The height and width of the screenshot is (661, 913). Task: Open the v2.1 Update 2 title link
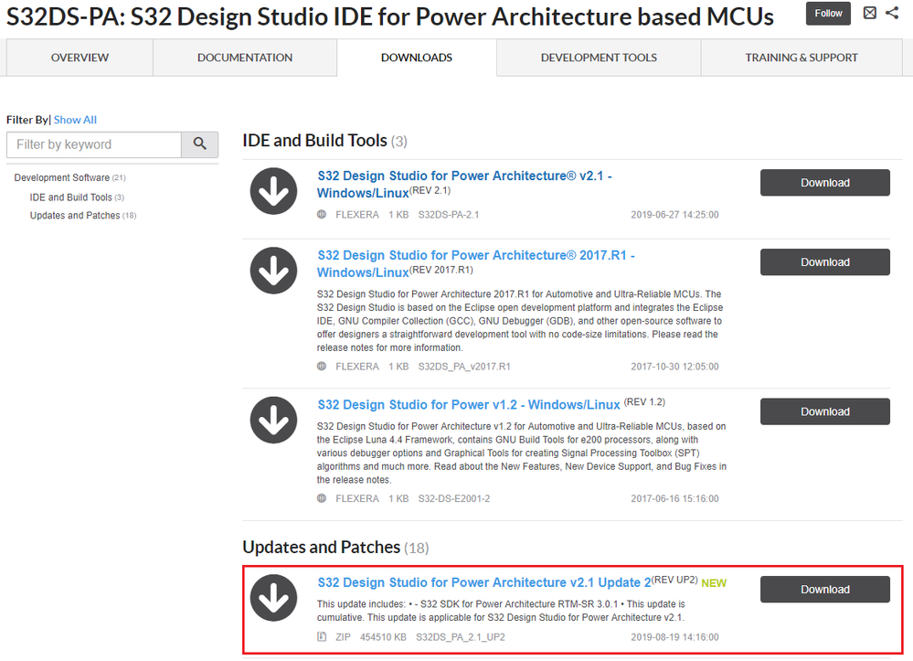tap(483, 582)
